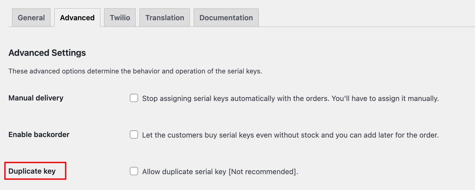Click the Advanced Settings heading
Screen dimensions: 475x190
47,53
